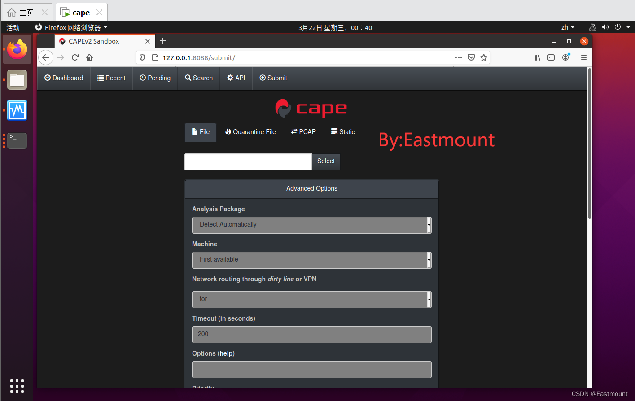The image size is (635, 401).
Task: Toggle the Firefox sidebar view
Action: (x=551, y=57)
